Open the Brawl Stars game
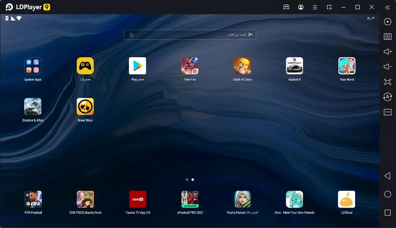The height and width of the screenshot is (228, 396). 85,106
